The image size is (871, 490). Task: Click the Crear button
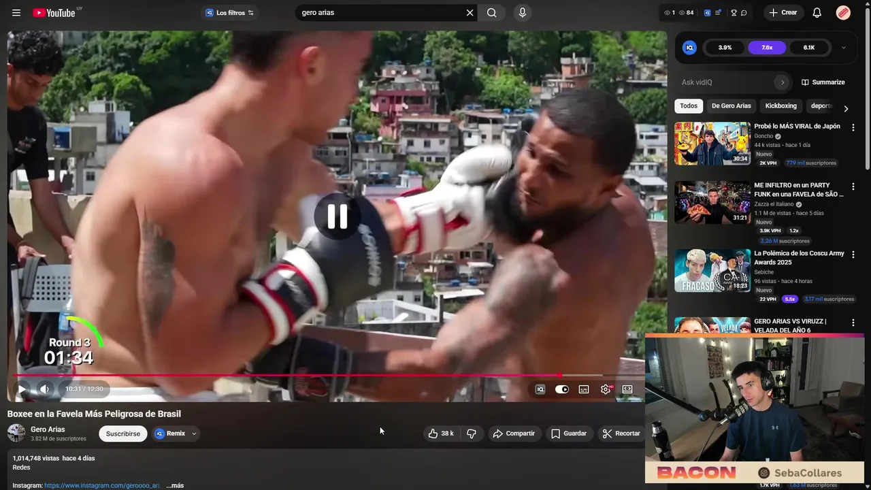pos(783,12)
